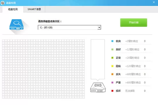Screen dimensions: 158x105
Task: Click the <600毫秒响应 description text
Action: tap(133, 74)
